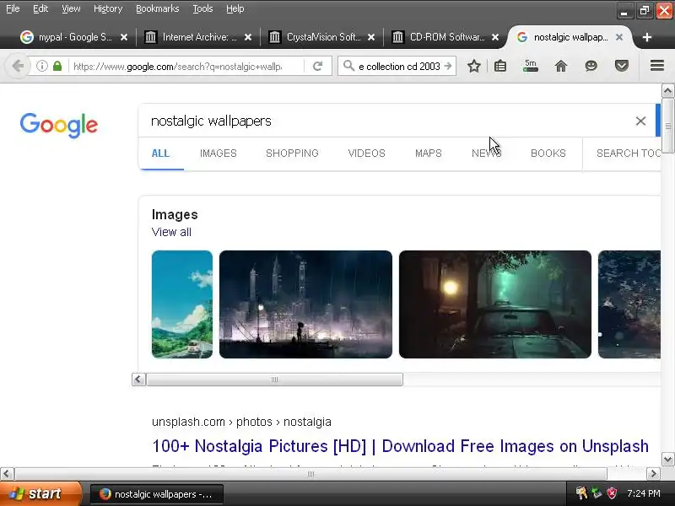675x506 pixels.
Task: Click the Google search query field
Action: 387,121
